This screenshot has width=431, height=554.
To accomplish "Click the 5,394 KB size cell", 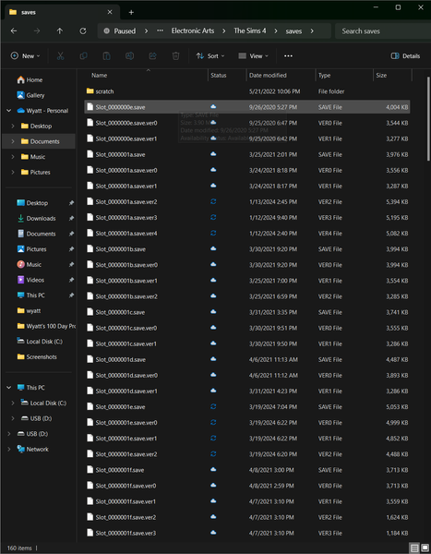I will pyautogui.click(x=397, y=201).
